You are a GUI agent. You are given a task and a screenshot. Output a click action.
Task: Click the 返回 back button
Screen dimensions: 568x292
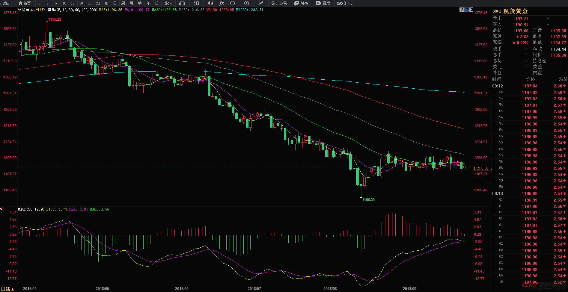tap(5, 3)
